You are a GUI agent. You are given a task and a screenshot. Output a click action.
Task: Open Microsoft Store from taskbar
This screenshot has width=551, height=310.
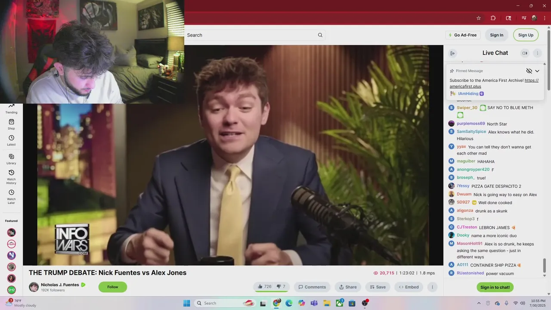(x=352, y=303)
